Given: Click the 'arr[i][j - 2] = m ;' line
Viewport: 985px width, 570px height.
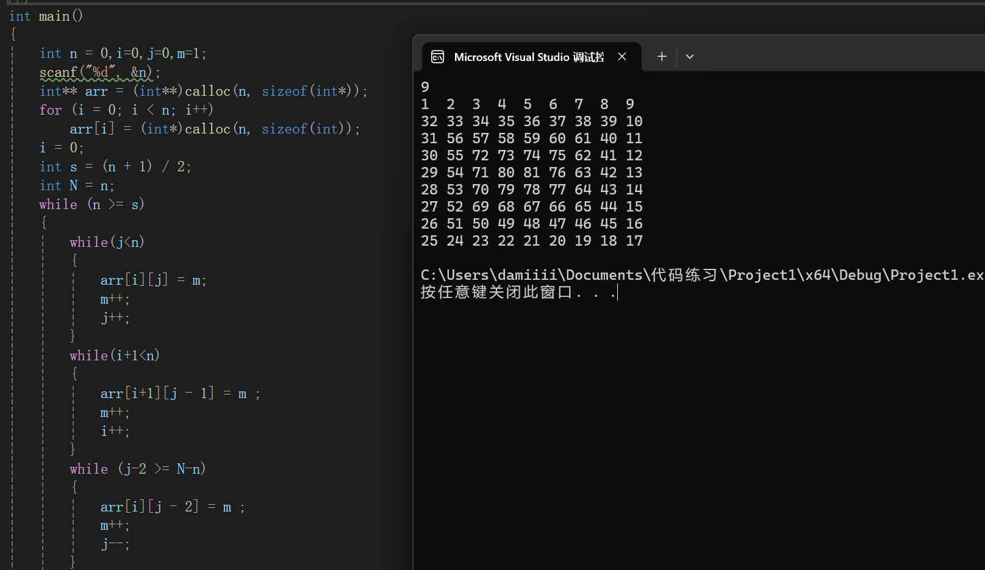Looking at the screenshot, I should 173,507.
